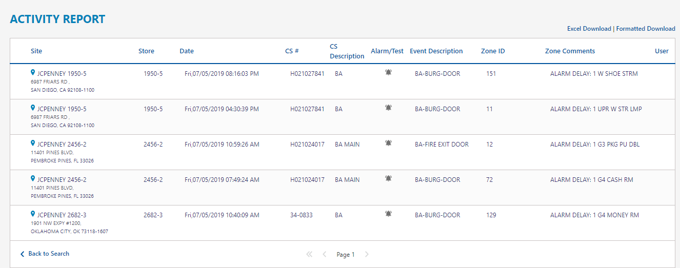The height and width of the screenshot is (268, 680).
Task: Jump to first page with double-arrow
Action: (309, 254)
